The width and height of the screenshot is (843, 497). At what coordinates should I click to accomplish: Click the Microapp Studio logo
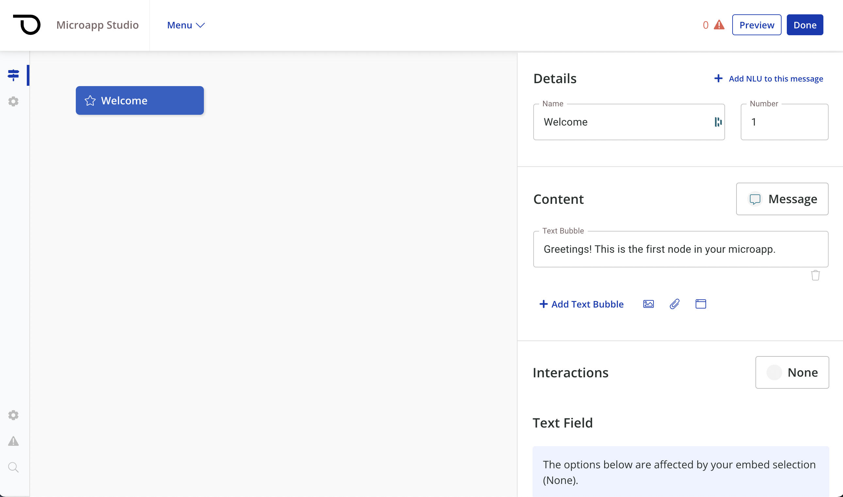(27, 25)
